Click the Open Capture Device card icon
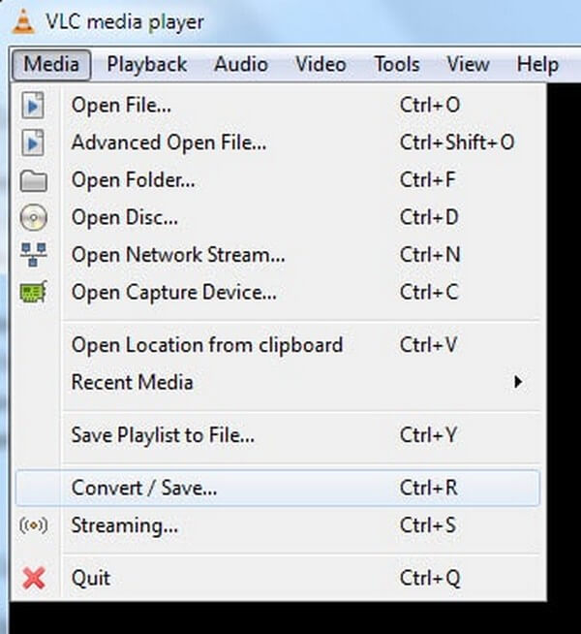 coord(34,291)
